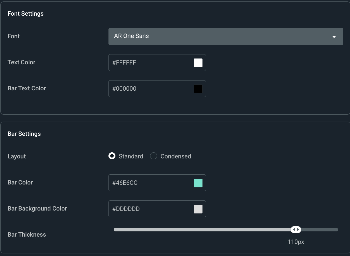The width and height of the screenshot is (350, 256).
Task: Select the Condensed layout option
Action: coord(154,156)
